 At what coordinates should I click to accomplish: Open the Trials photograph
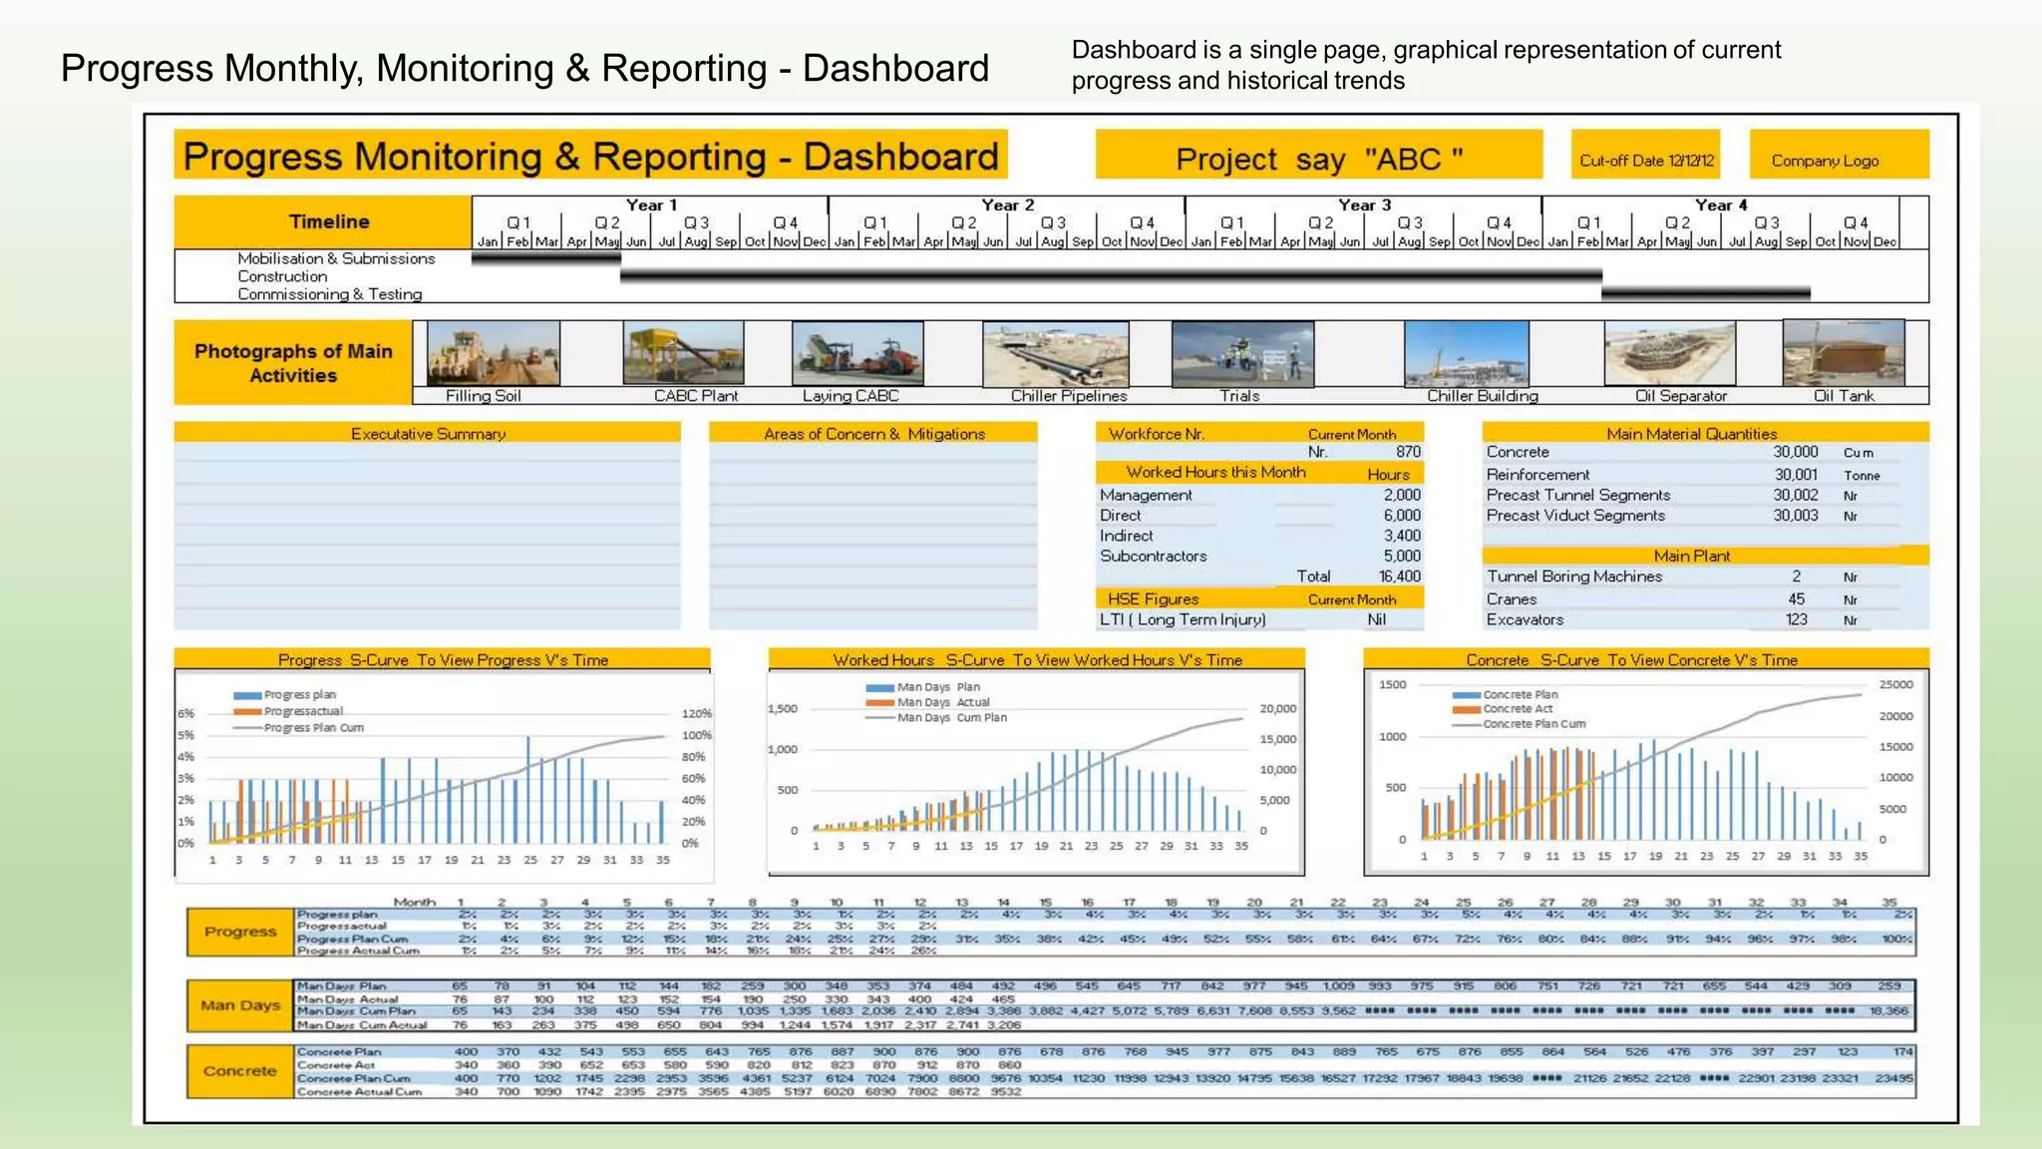tap(1242, 354)
